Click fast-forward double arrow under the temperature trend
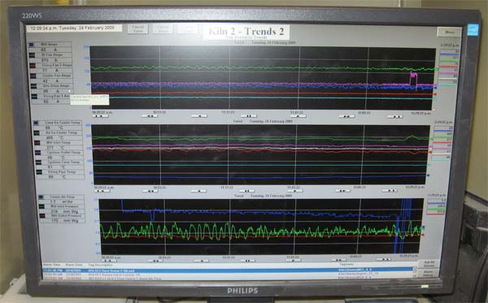 pyautogui.click(x=342, y=191)
